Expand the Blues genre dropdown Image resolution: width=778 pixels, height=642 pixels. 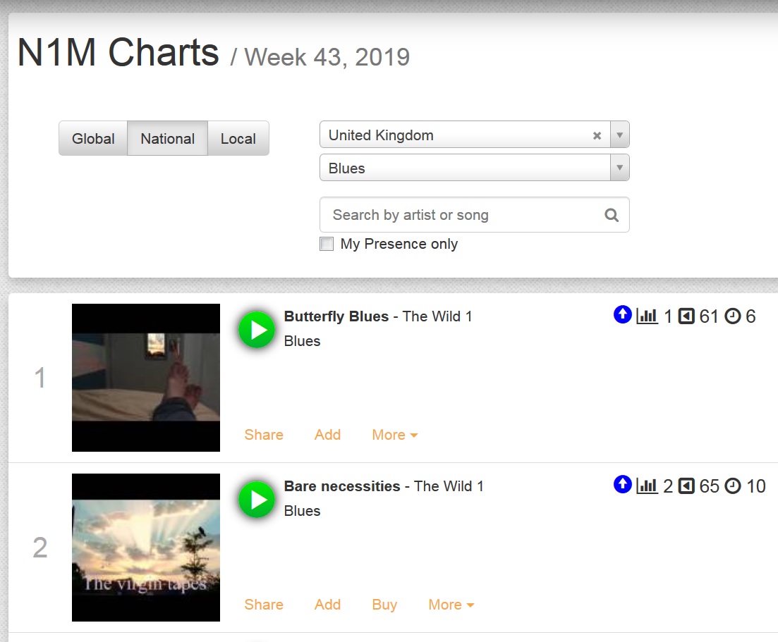620,168
